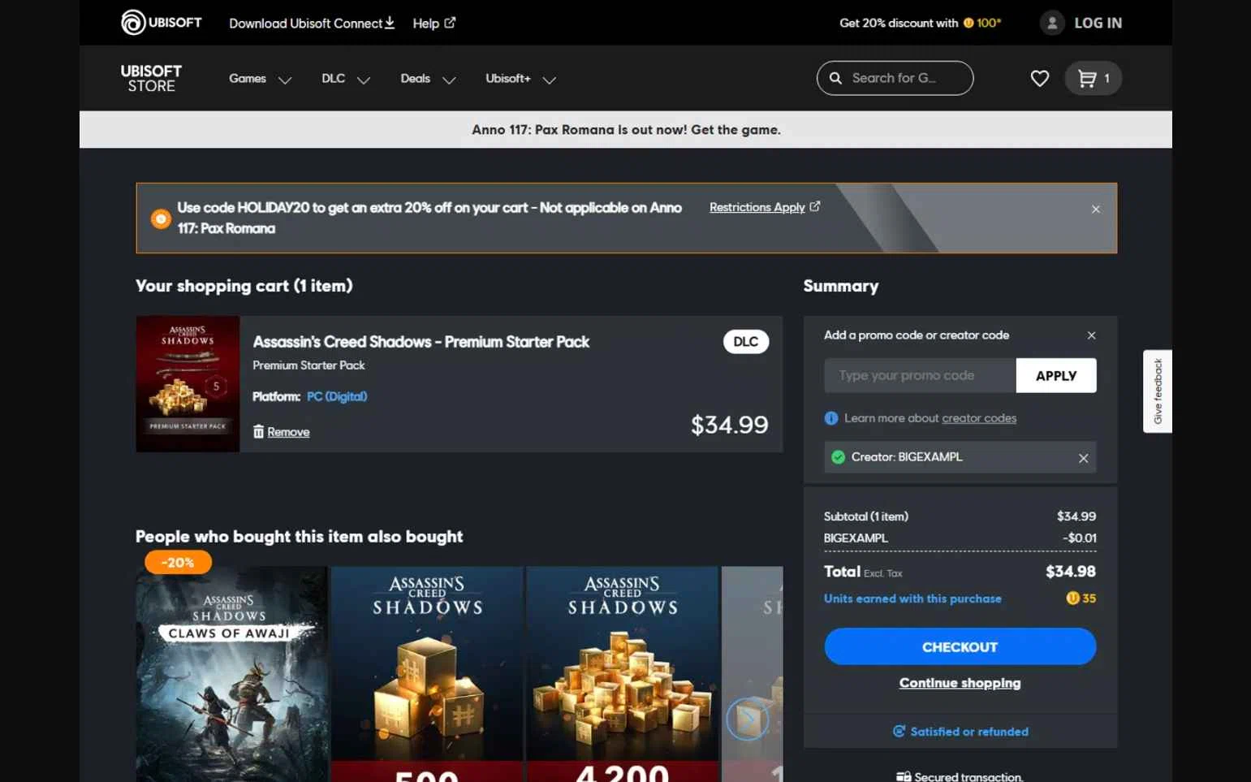Expand the Ubisoft+ menu chevron
This screenshot has width=1251, height=782.
550,80
